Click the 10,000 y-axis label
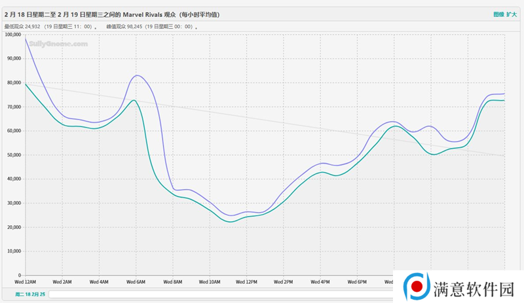Viewport: 524px width, 303px height. (14, 251)
